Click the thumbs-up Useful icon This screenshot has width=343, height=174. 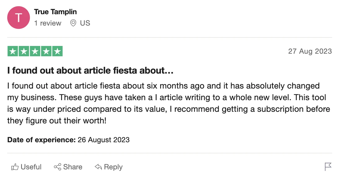(15, 167)
